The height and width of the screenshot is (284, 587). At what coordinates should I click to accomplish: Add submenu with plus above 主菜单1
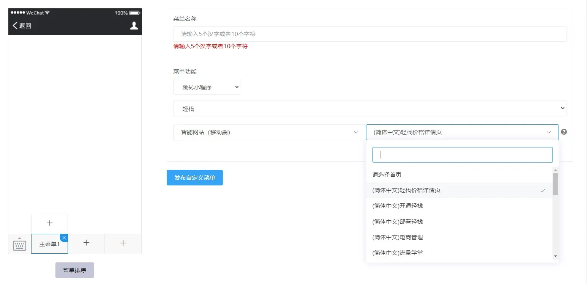point(49,223)
